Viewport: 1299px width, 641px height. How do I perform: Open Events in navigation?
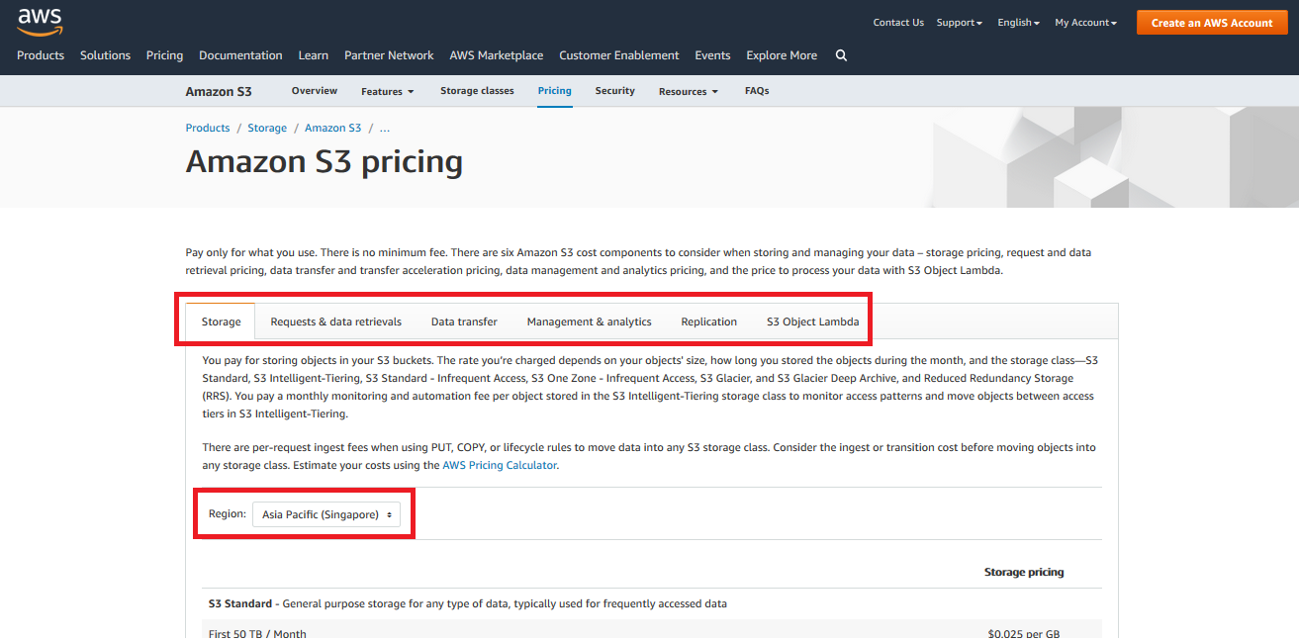[712, 55]
